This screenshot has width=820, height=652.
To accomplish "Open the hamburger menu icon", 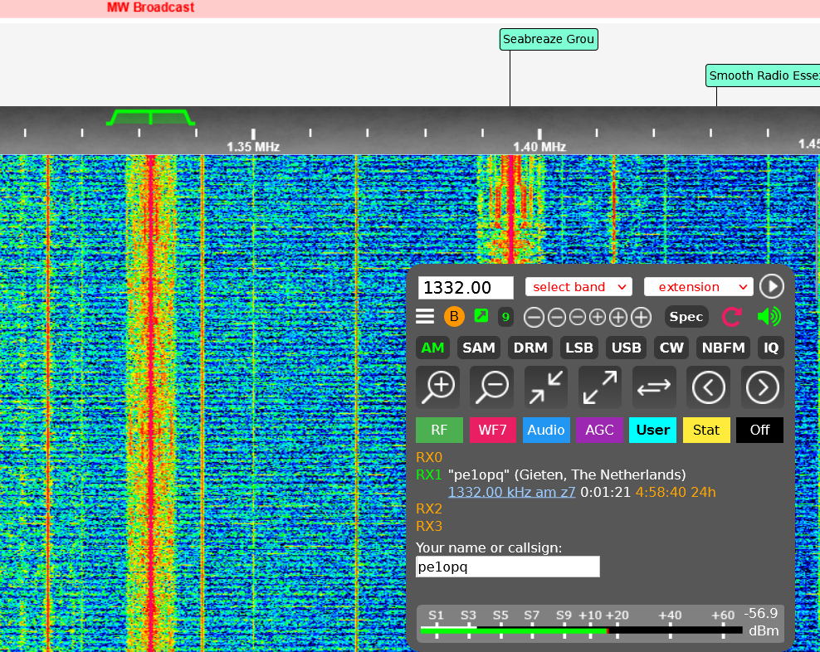I will [x=425, y=316].
